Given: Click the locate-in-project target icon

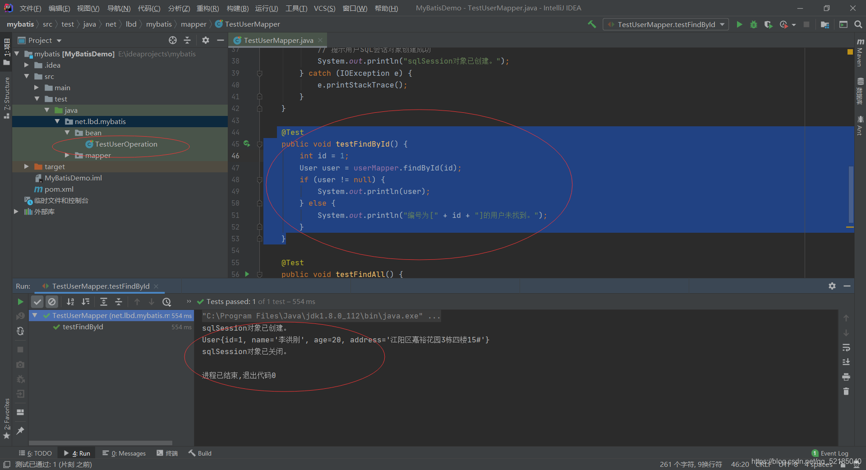Looking at the screenshot, I should (x=173, y=40).
